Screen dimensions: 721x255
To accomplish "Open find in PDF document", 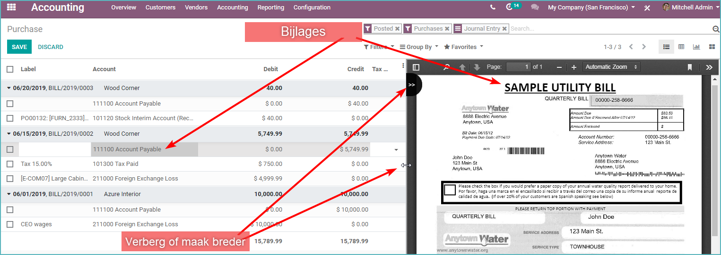I will click(446, 67).
